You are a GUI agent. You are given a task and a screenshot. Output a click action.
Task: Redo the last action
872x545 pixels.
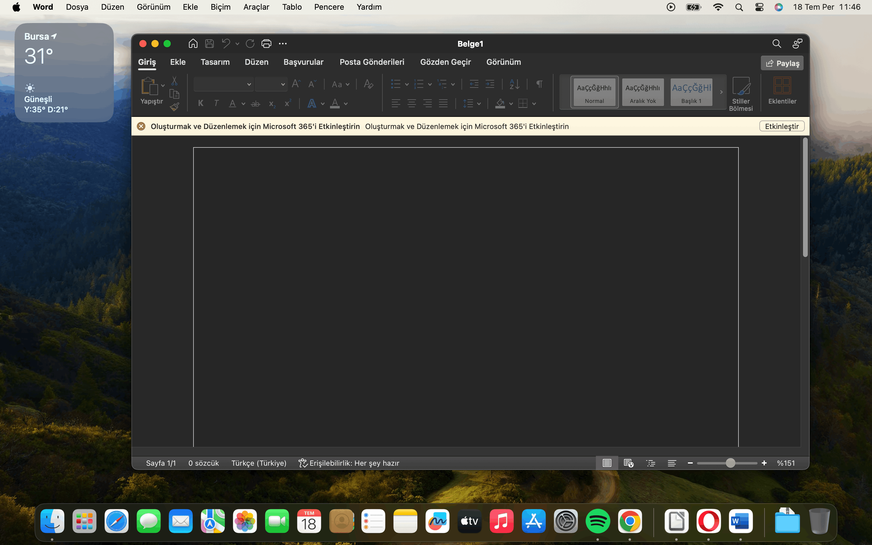coord(250,44)
